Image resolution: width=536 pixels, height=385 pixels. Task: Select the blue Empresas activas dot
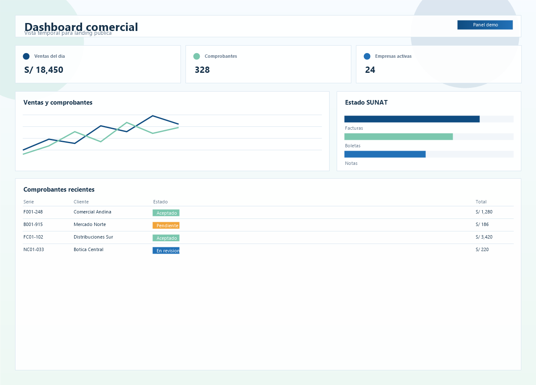367,56
